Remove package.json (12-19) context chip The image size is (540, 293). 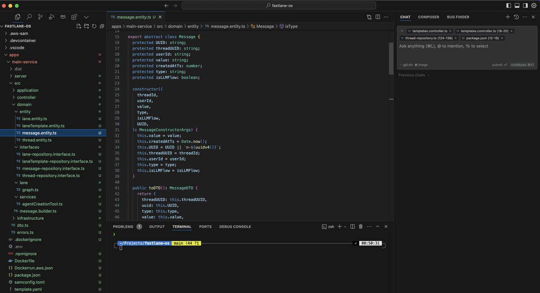click(502, 38)
